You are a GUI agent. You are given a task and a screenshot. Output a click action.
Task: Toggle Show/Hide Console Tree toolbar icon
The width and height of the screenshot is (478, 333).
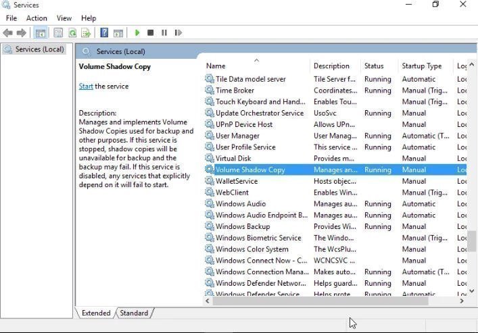pos(41,32)
